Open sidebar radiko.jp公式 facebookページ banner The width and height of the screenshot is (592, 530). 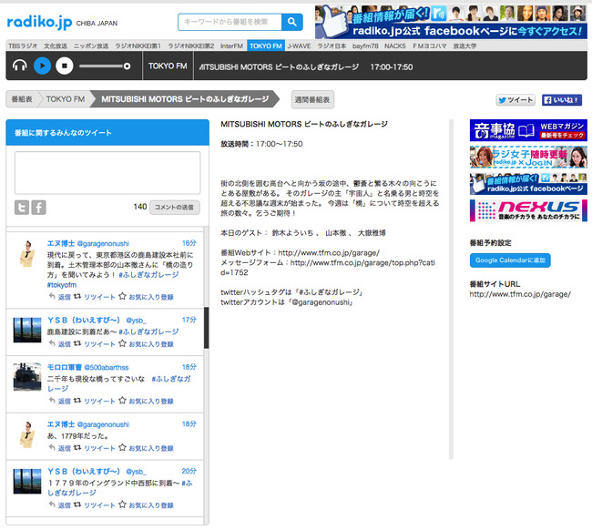click(528, 184)
